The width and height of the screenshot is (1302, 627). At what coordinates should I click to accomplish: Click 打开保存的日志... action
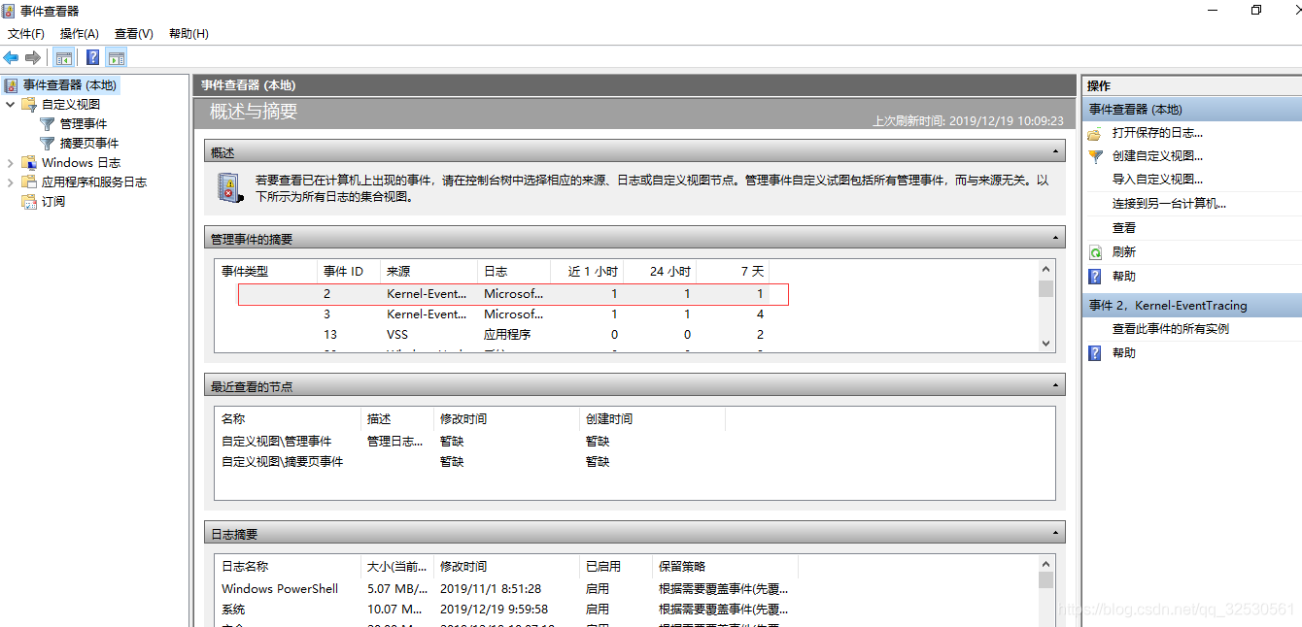[x=1157, y=133]
